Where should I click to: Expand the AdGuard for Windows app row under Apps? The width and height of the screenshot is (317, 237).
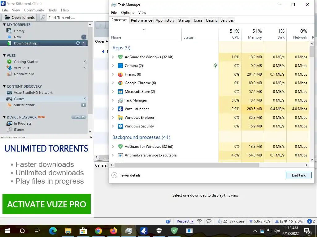[x=113, y=57]
